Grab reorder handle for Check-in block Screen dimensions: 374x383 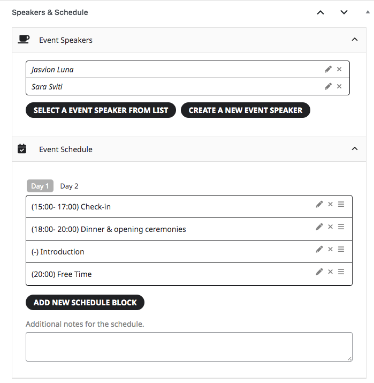[x=341, y=204]
